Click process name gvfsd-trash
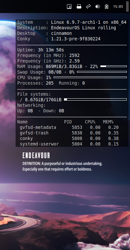Viewport: 130px width, 250px height. [34, 133]
